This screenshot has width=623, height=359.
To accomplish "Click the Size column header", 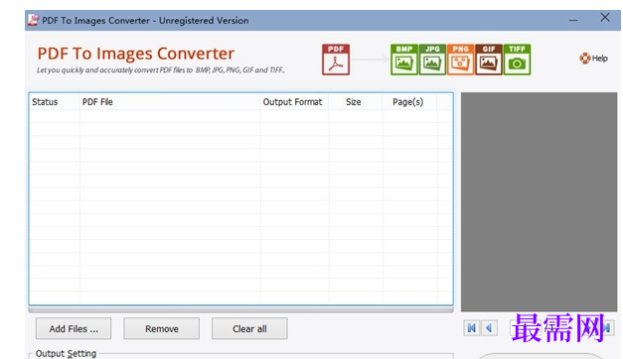I will pos(356,102).
